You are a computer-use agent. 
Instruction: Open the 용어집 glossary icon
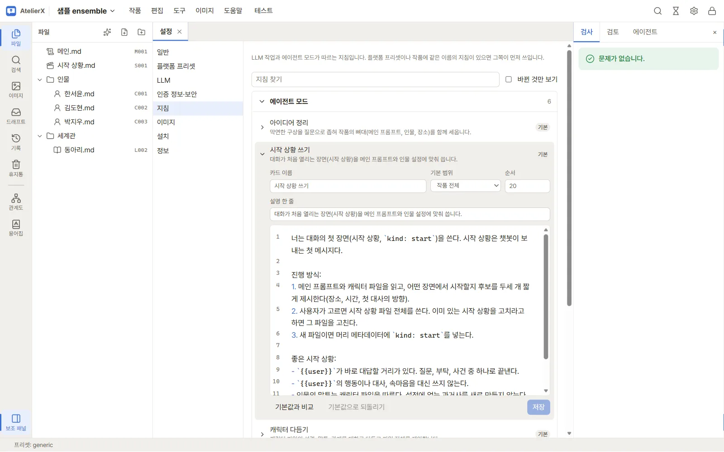tap(16, 228)
